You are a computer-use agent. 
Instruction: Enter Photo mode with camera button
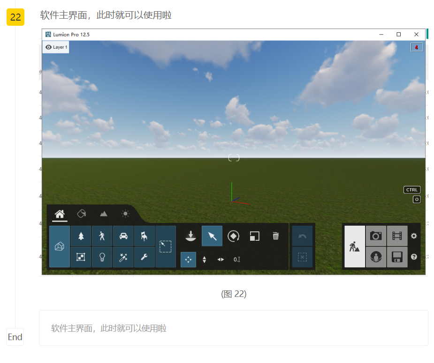point(375,236)
